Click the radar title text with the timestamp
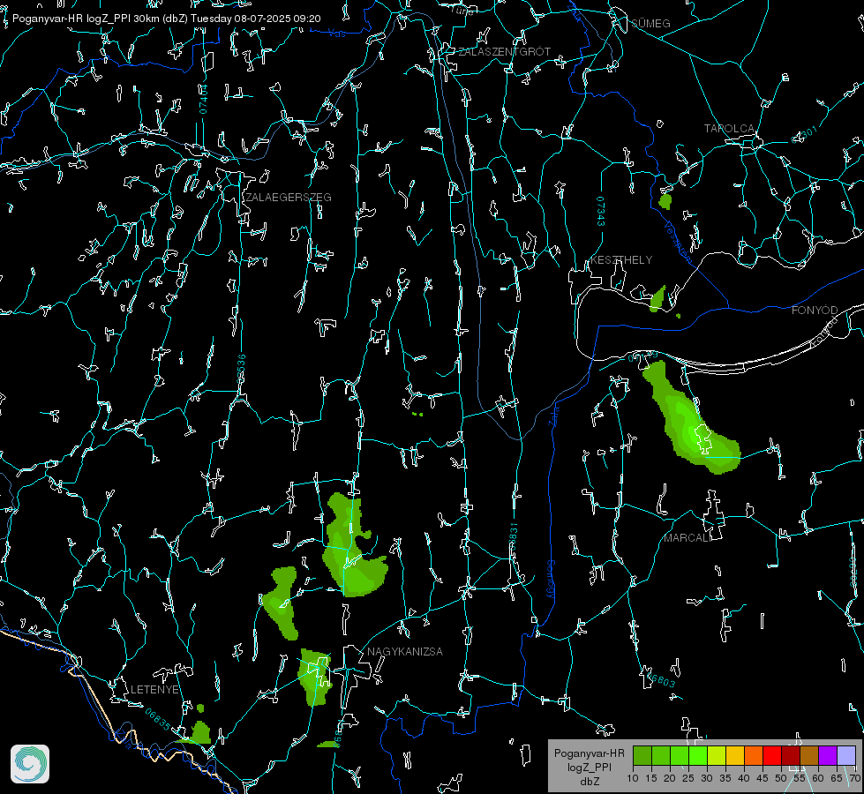864x794 pixels. (167, 19)
